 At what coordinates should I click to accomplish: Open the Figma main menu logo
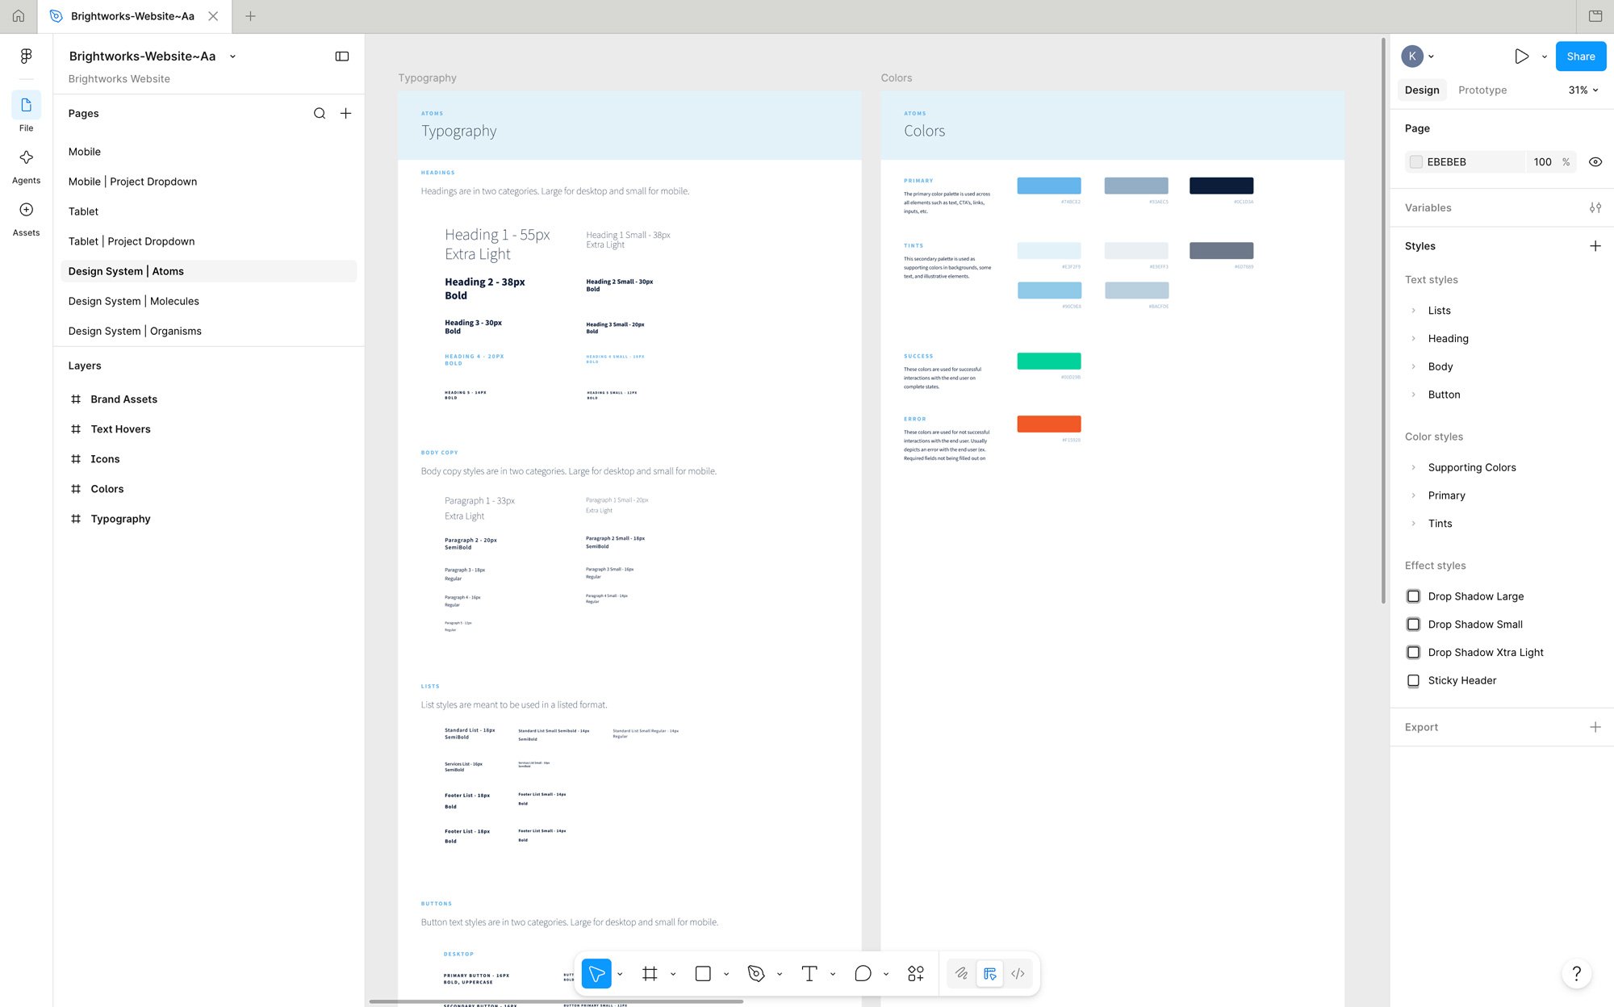click(x=26, y=56)
